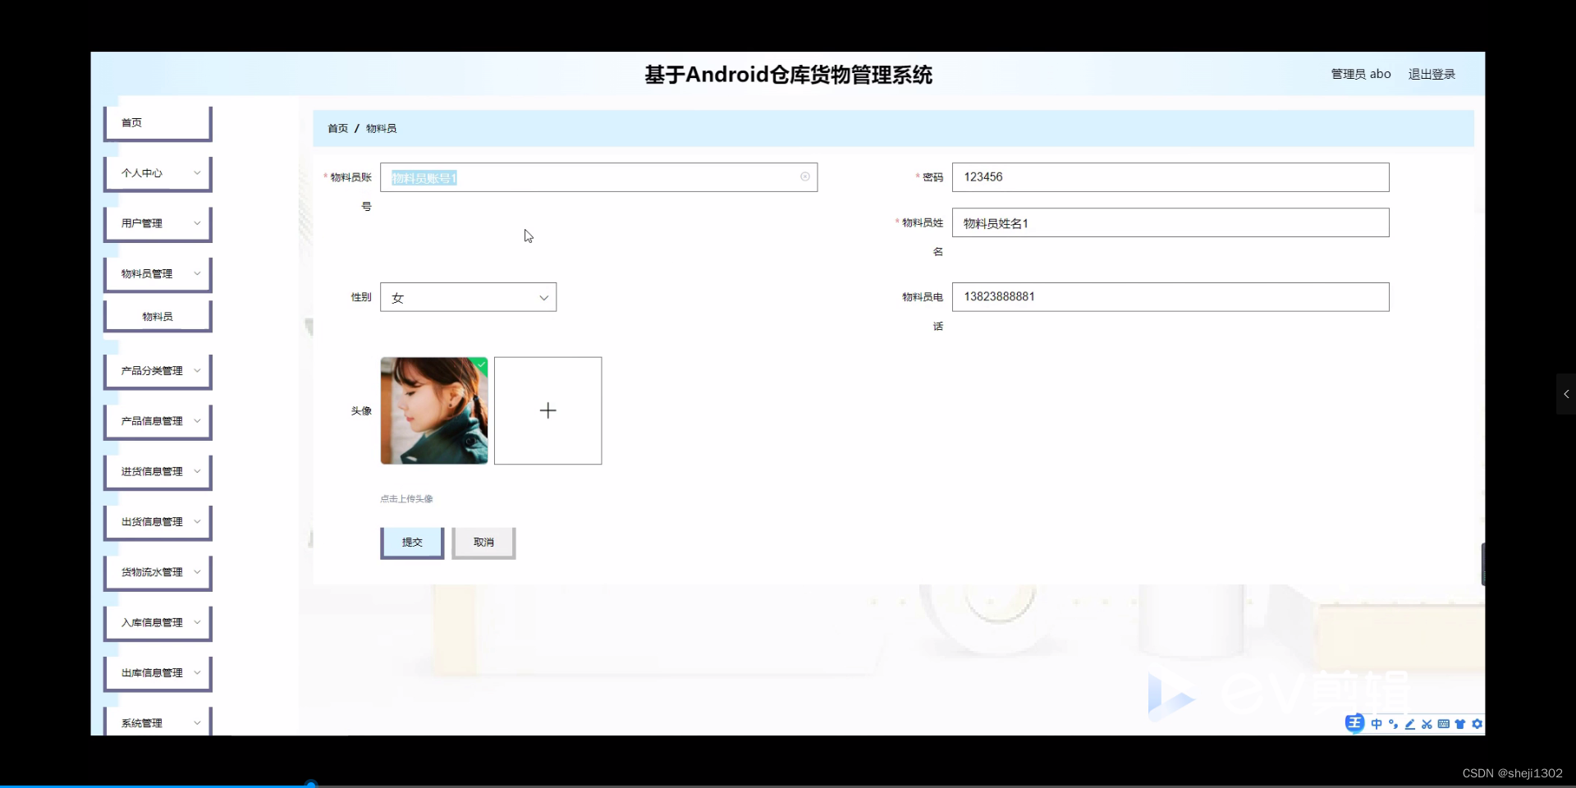This screenshot has width=1576, height=788.
Task: Clear the 物料员账号 input using the × icon
Action: 805,177
